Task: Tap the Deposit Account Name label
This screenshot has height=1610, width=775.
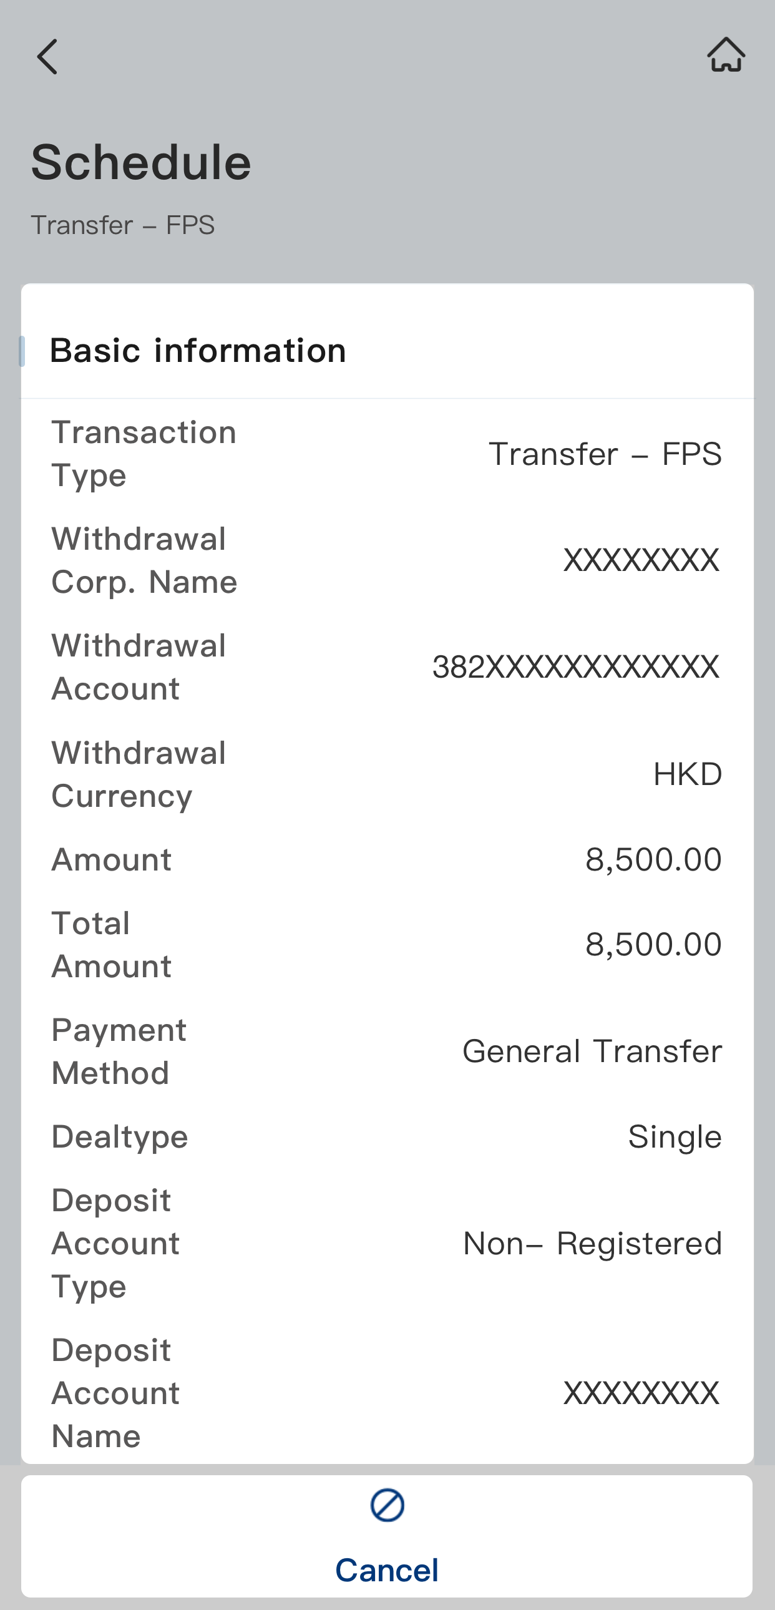Action: 115,1393
